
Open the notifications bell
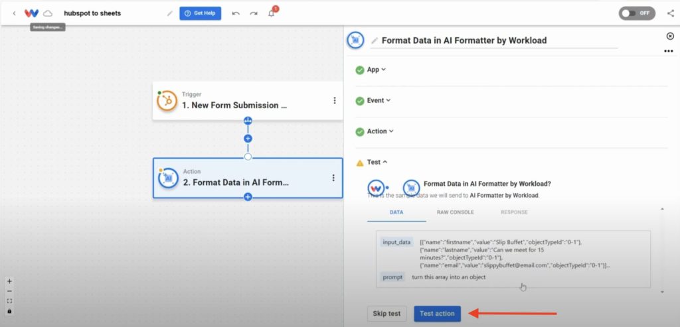(x=272, y=13)
